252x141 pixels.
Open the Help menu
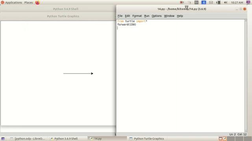point(180,16)
